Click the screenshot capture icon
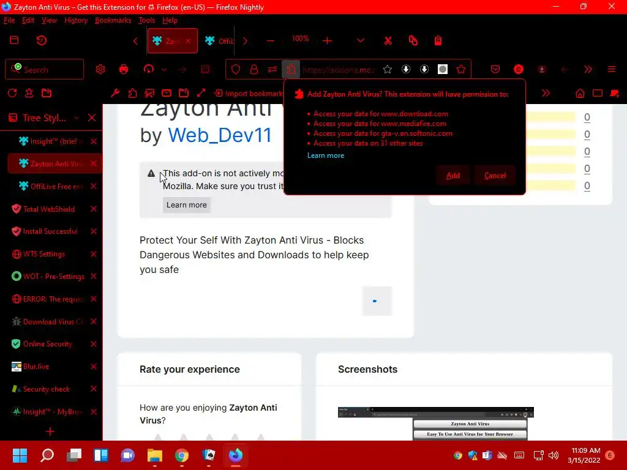 [x=149, y=93]
